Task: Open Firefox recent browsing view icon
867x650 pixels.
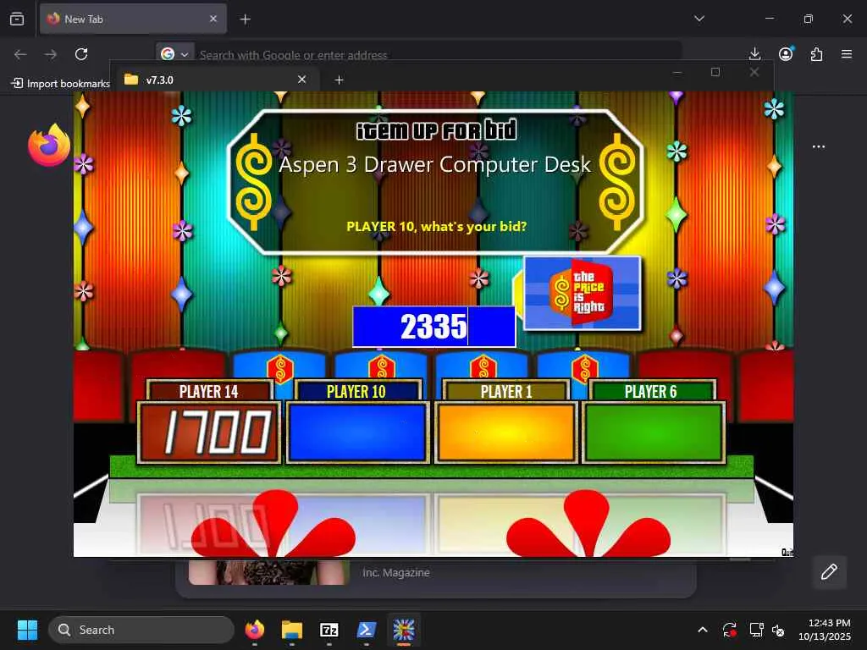Action: click(17, 19)
